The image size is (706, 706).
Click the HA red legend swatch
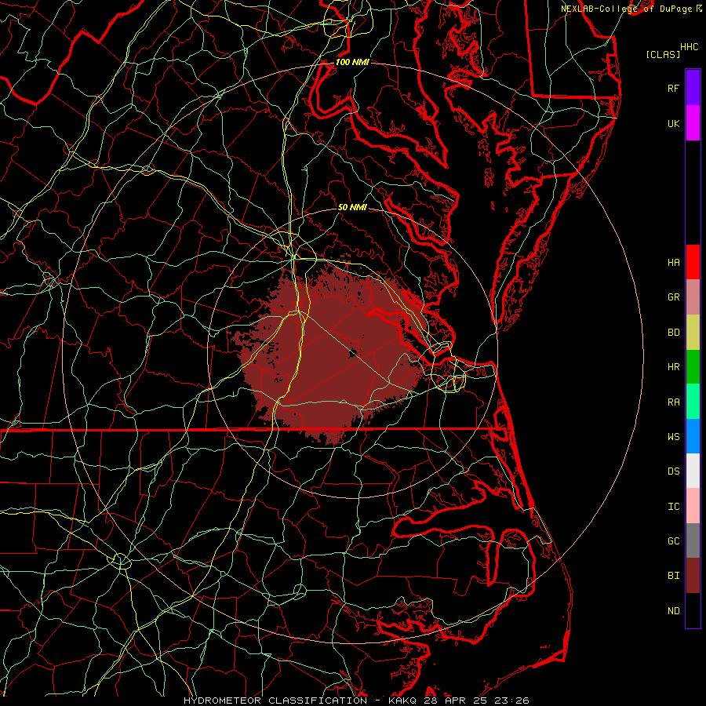tap(693, 262)
